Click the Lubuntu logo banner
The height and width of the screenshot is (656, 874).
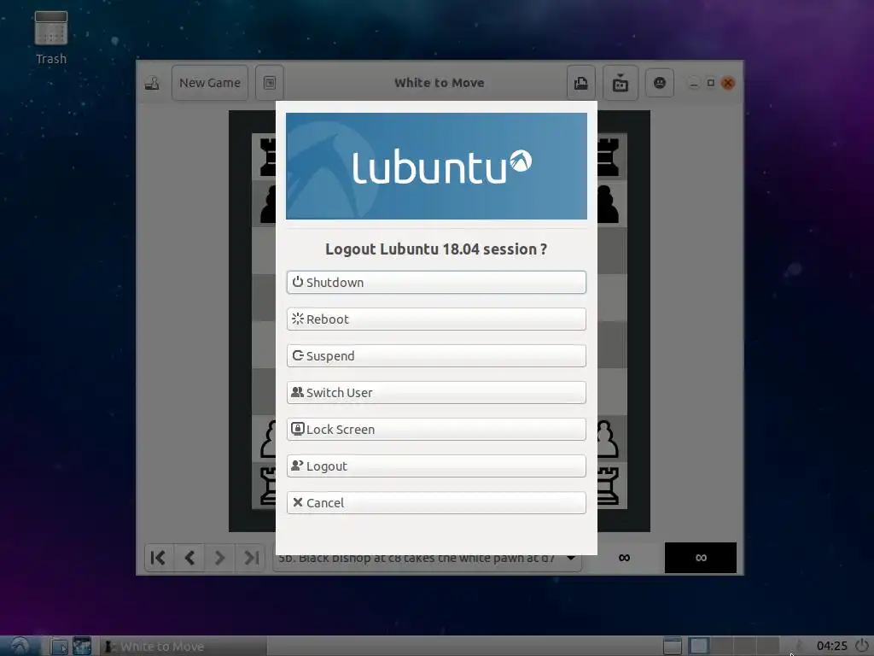tap(436, 167)
